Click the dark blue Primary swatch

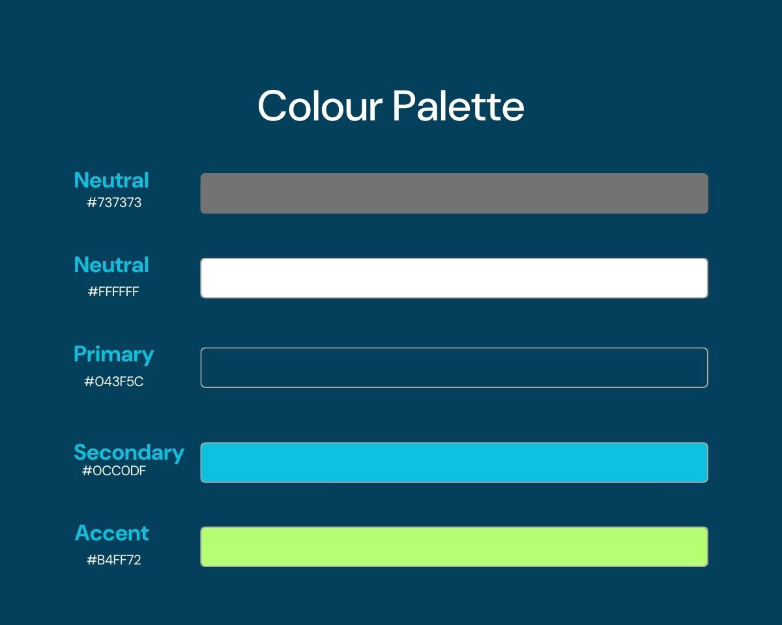(x=454, y=368)
